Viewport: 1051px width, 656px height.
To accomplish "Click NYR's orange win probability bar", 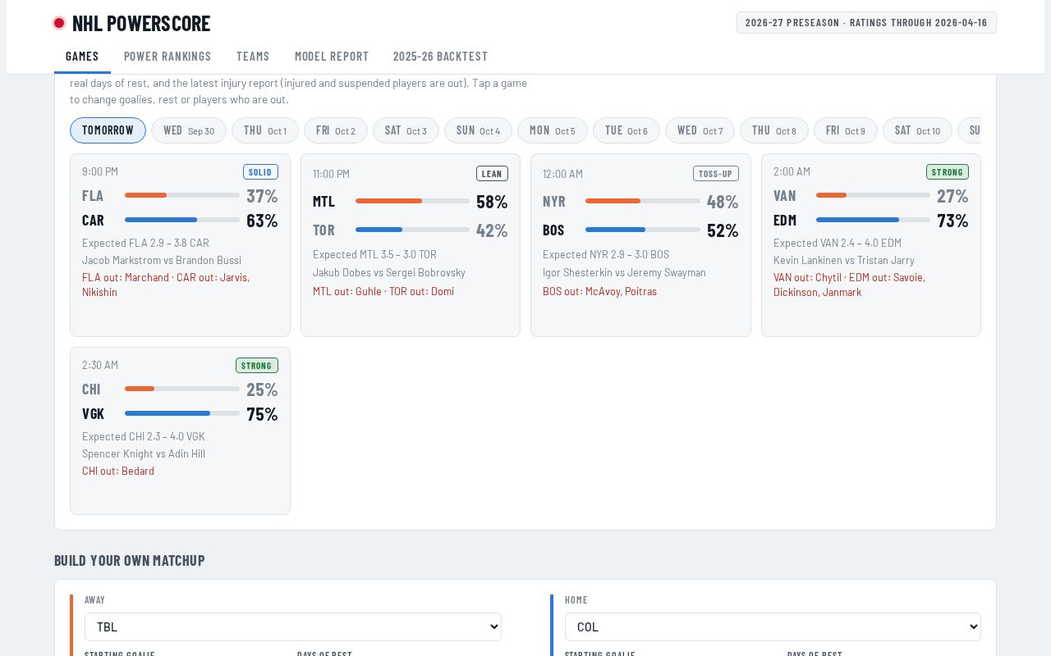I will coord(613,201).
